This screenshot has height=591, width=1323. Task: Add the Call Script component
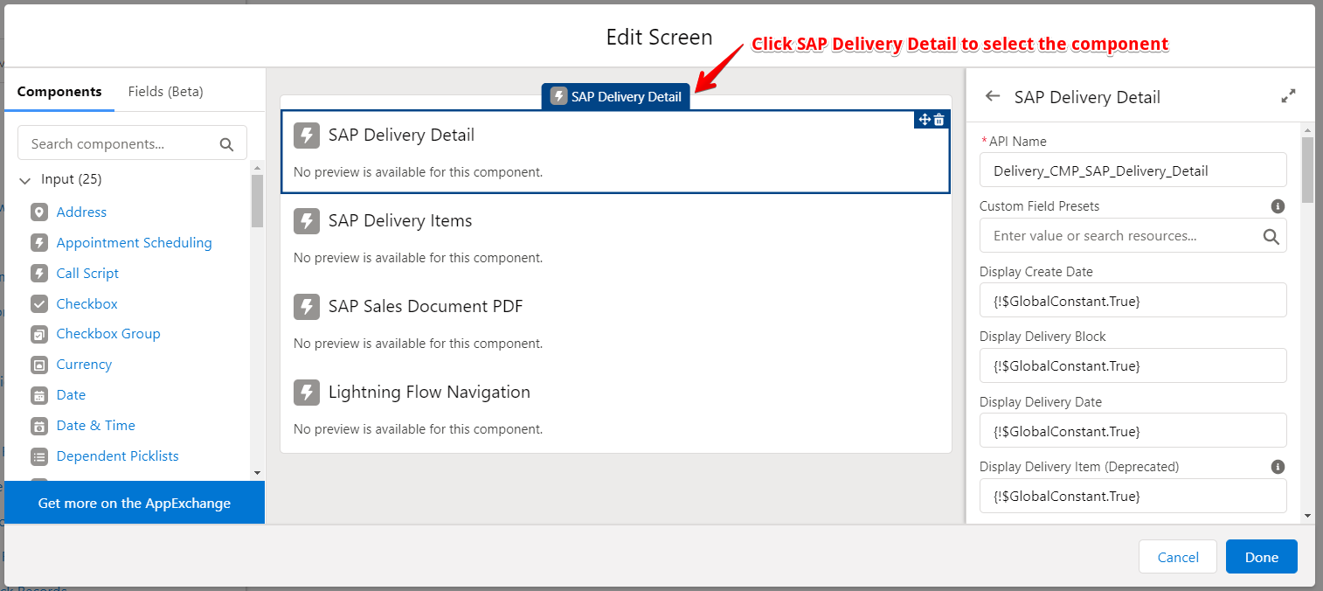pos(87,274)
